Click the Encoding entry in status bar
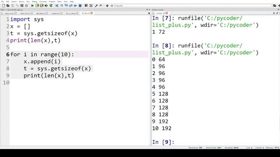280x157 pixels. (x=231, y=147)
